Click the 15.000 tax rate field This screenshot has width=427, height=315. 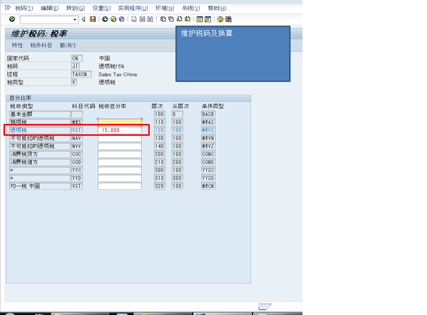120,130
